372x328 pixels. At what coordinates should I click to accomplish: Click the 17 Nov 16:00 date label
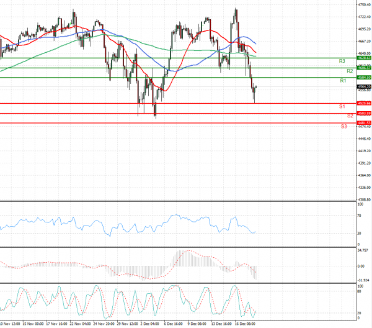56,324
